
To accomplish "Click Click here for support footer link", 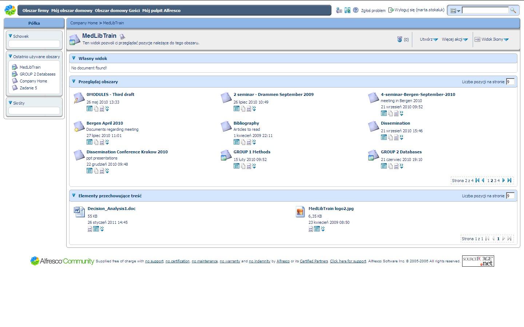I will pos(348,261).
